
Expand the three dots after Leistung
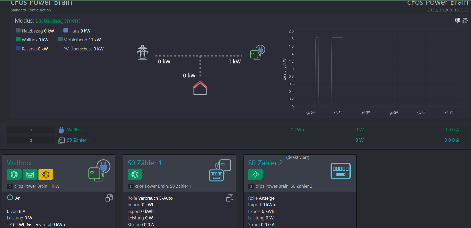(x=36, y=218)
